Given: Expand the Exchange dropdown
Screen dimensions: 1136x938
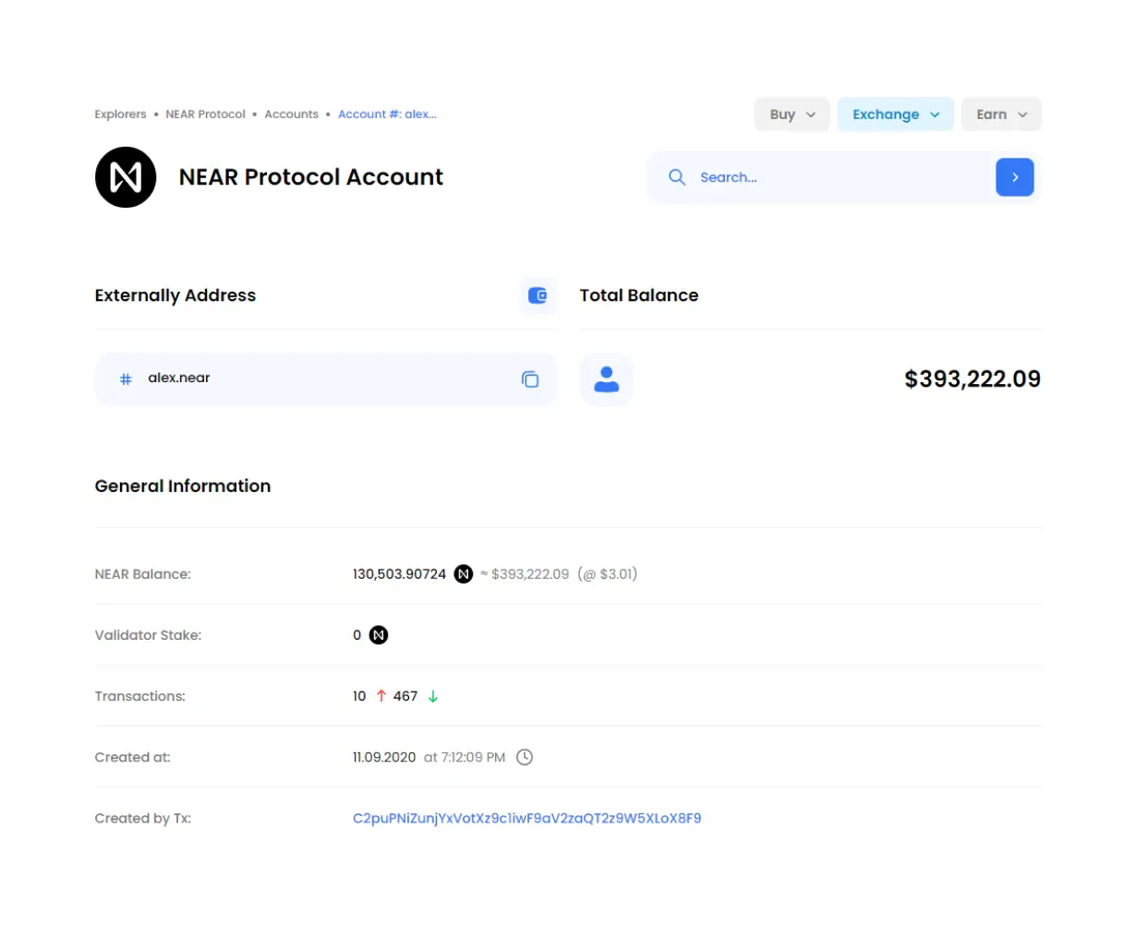Looking at the screenshot, I should (x=895, y=114).
